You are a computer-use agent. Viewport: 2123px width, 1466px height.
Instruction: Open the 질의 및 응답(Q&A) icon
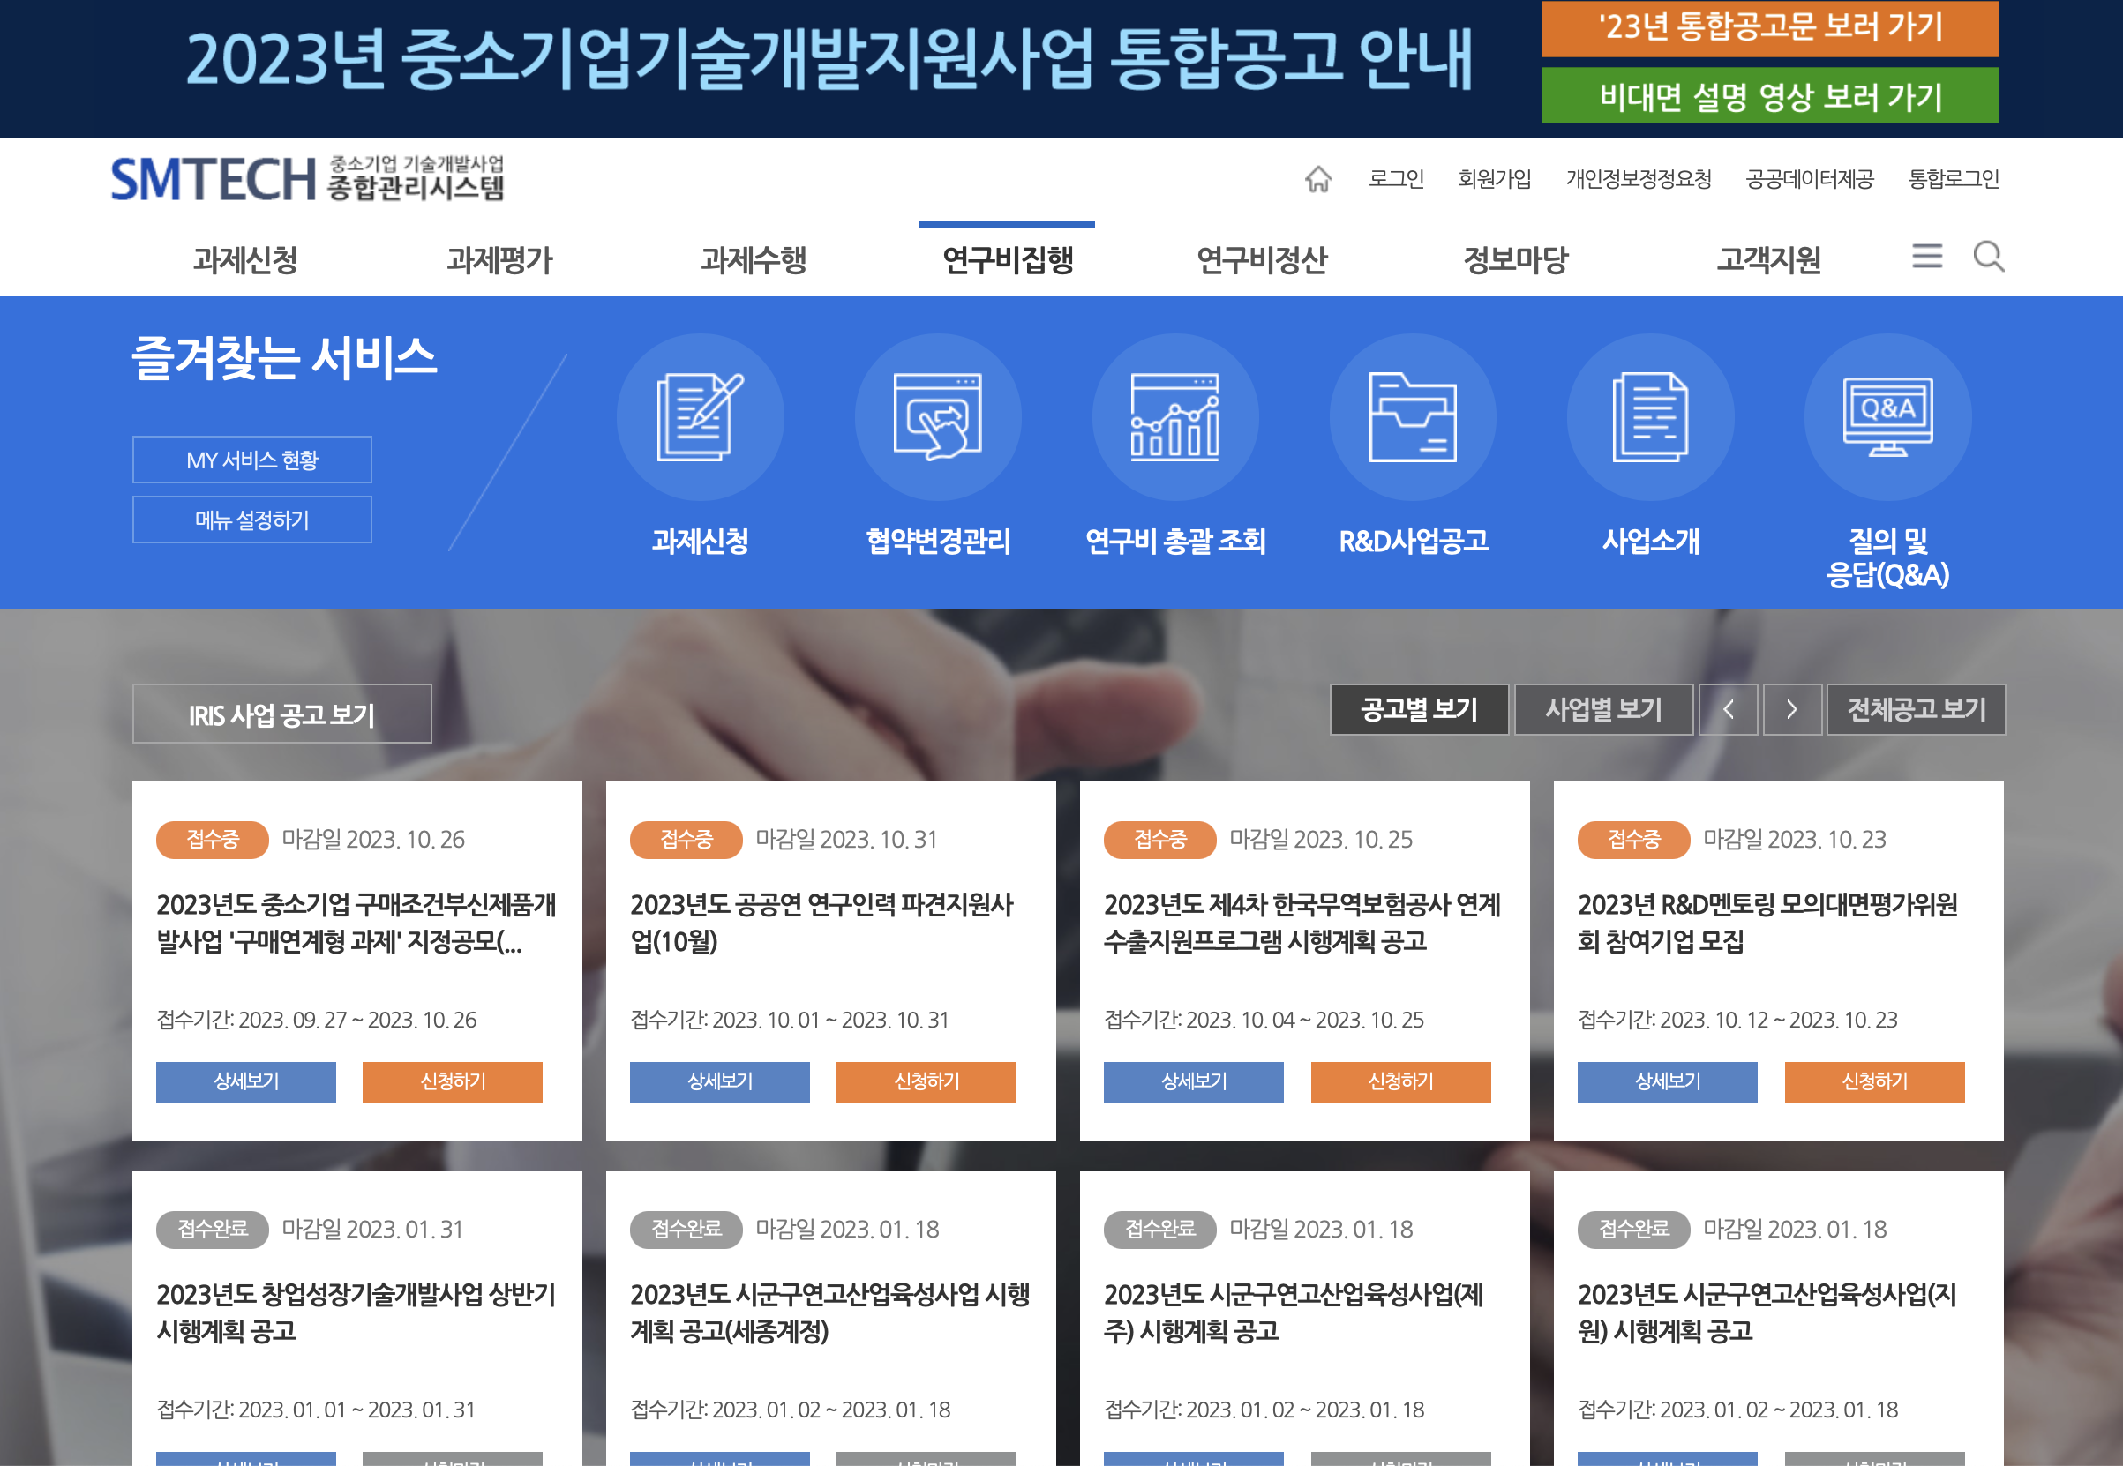click(1887, 418)
